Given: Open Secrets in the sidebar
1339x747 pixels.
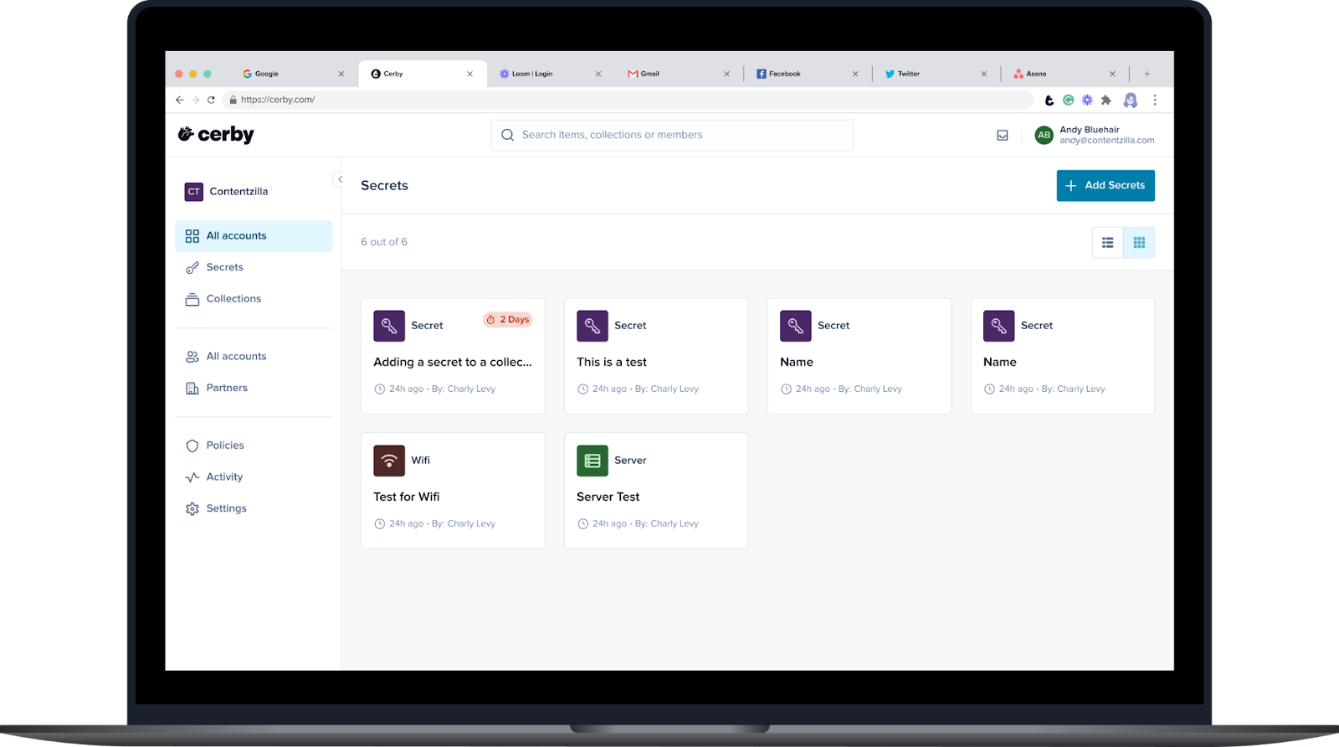Looking at the screenshot, I should (x=254, y=267).
